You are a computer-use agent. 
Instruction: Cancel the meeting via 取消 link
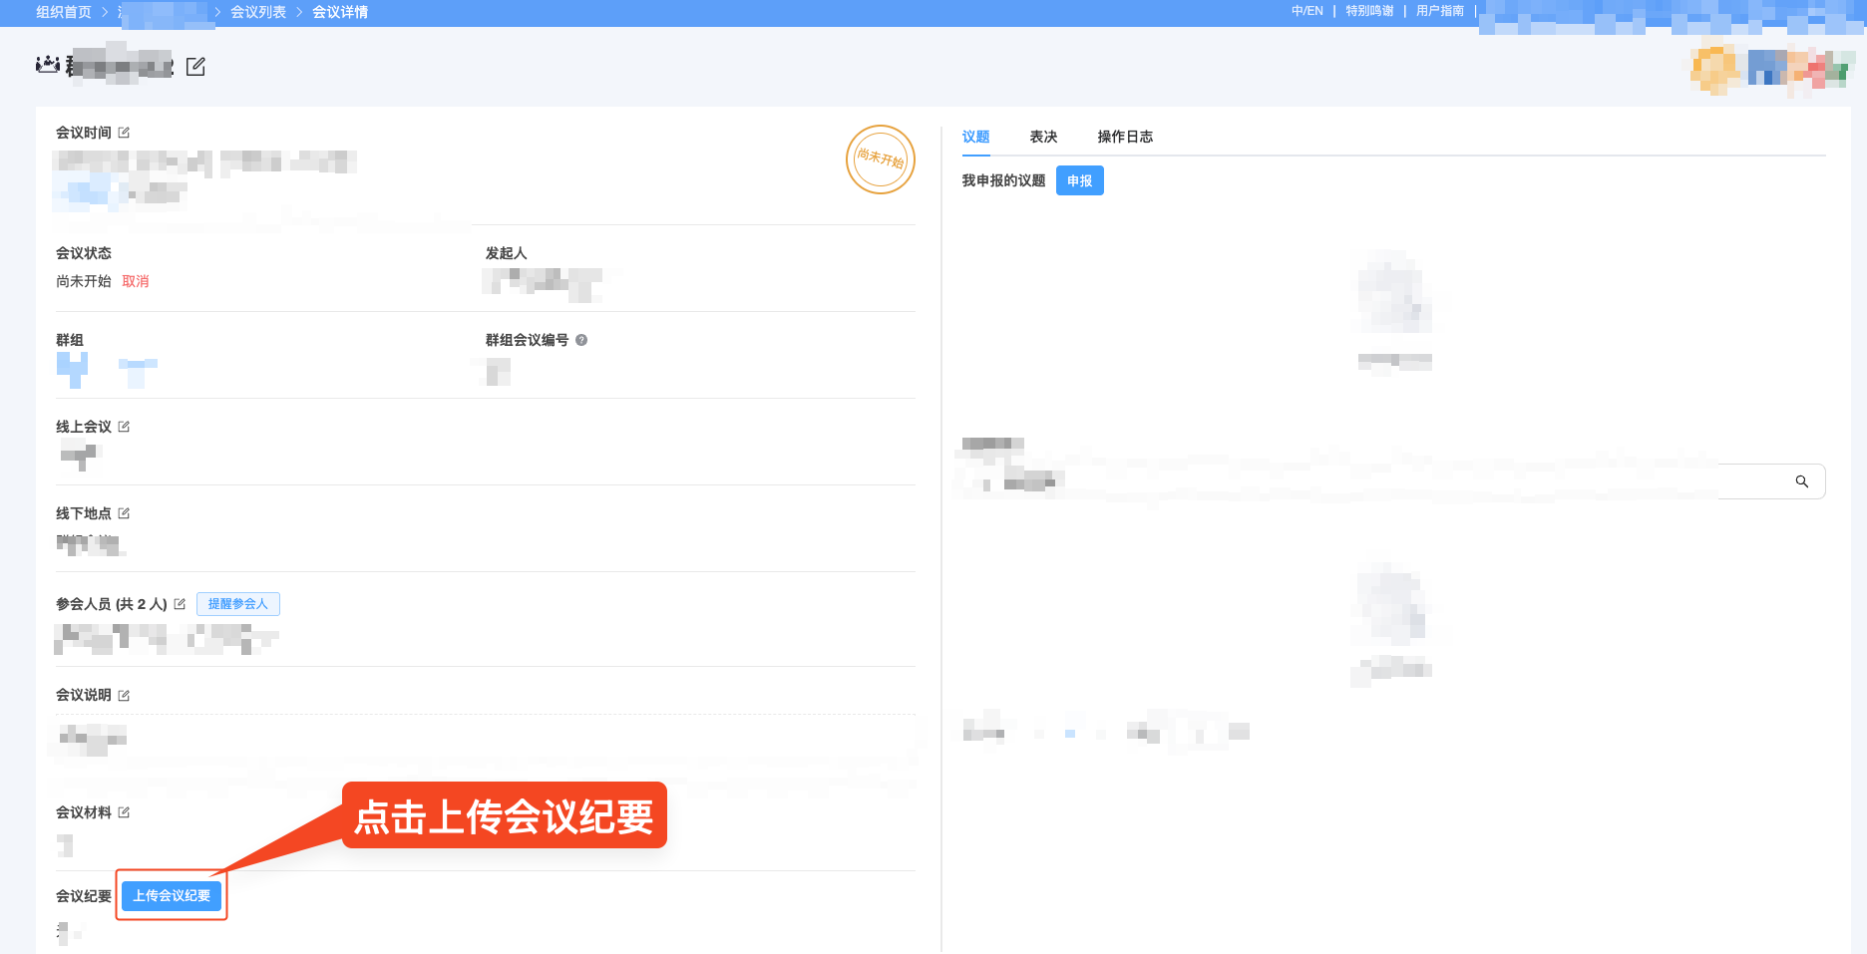click(136, 280)
